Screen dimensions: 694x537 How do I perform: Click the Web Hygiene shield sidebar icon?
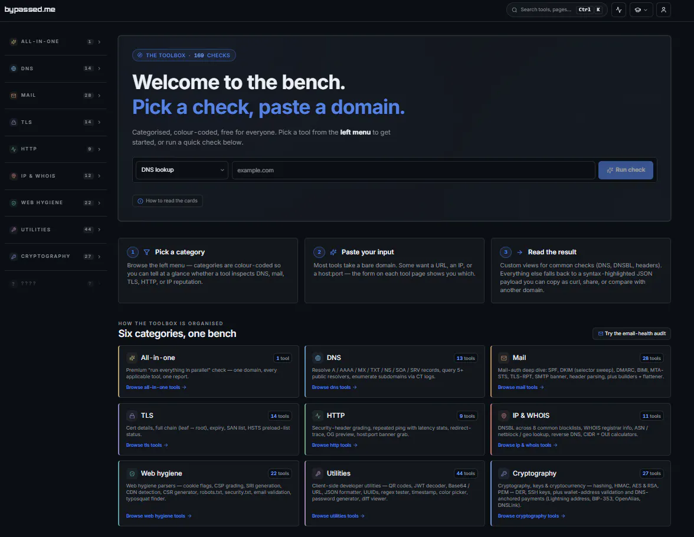coord(14,203)
